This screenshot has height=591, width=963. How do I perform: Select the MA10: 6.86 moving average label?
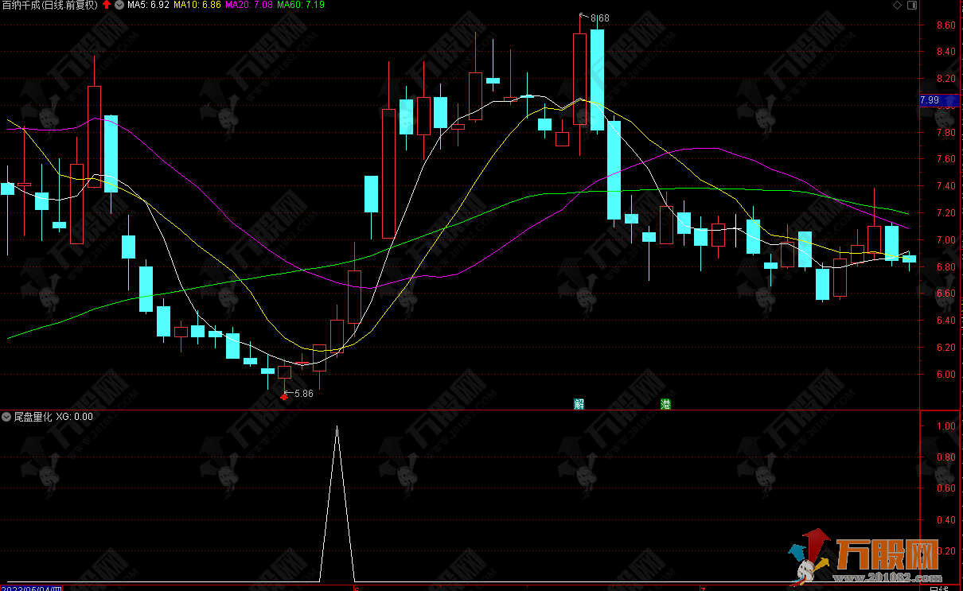pyautogui.click(x=197, y=5)
